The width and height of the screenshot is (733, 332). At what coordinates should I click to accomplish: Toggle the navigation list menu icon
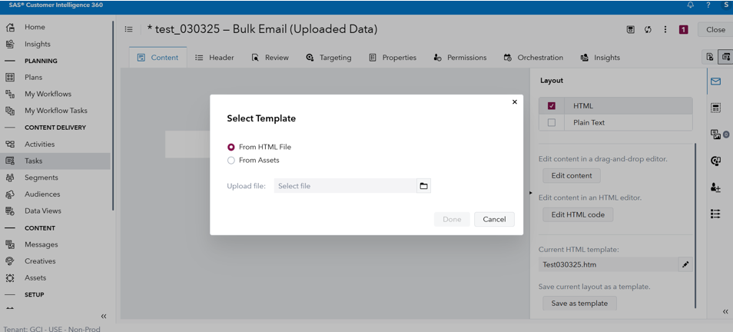pos(128,30)
